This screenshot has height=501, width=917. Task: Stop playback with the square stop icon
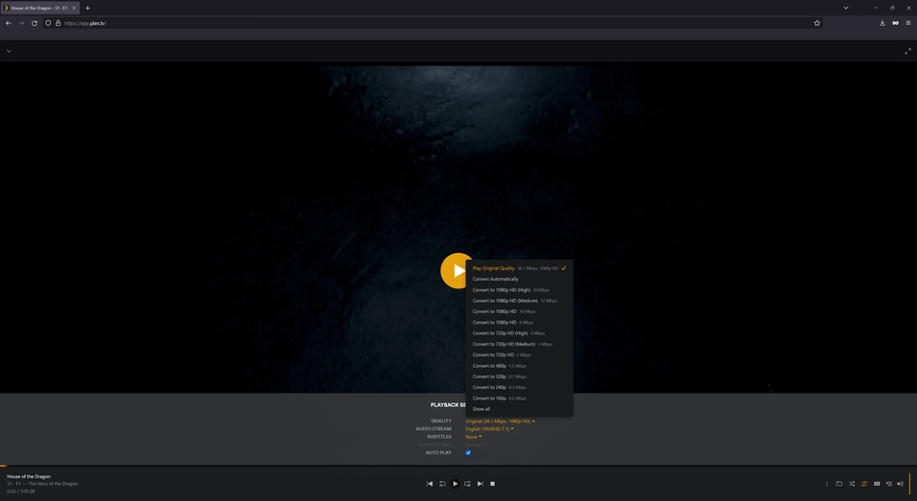tap(492, 484)
